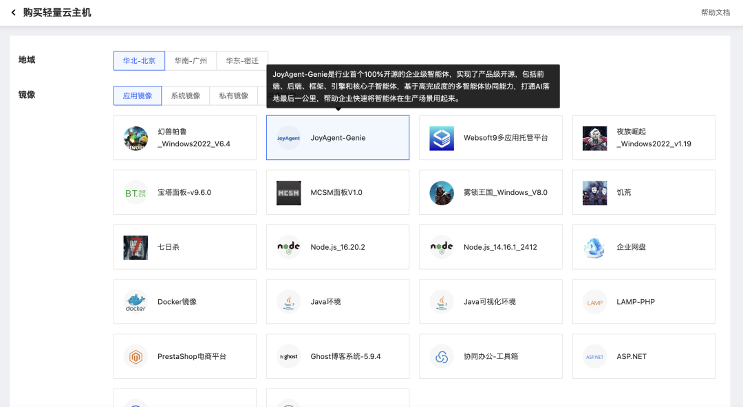Click the 幻兽帕鲁 game icon
This screenshot has width=743, height=407.
coord(136,138)
